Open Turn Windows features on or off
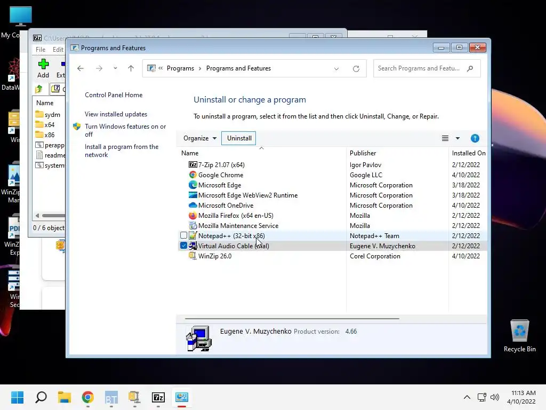Screen dimensions: 546x410 pos(125,130)
